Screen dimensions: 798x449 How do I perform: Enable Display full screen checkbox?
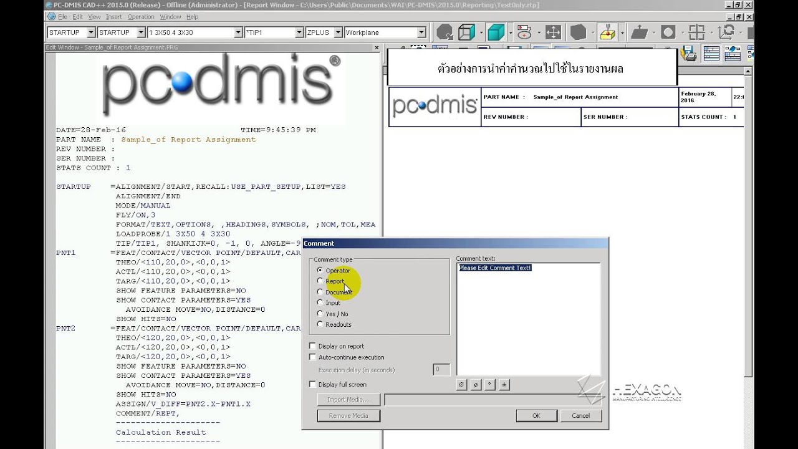pyautogui.click(x=313, y=385)
